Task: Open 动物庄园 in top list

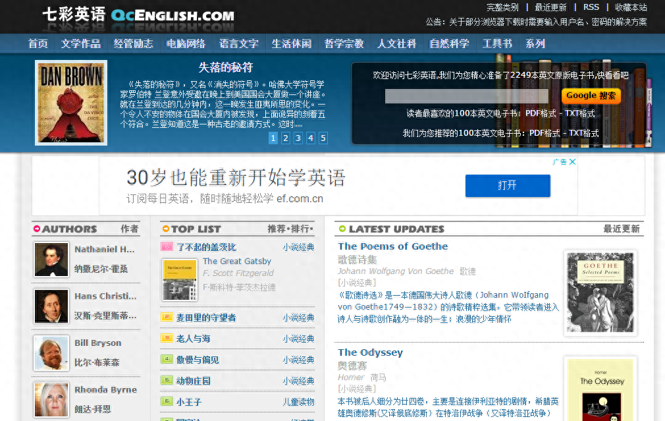Action: (x=194, y=381)
